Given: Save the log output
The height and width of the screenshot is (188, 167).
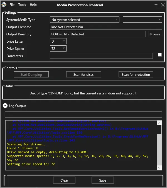Looking at the screenshot, I should pos(103,180).
